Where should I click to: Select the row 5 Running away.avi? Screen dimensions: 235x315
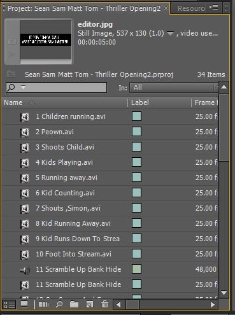click(x=110, y=178)
